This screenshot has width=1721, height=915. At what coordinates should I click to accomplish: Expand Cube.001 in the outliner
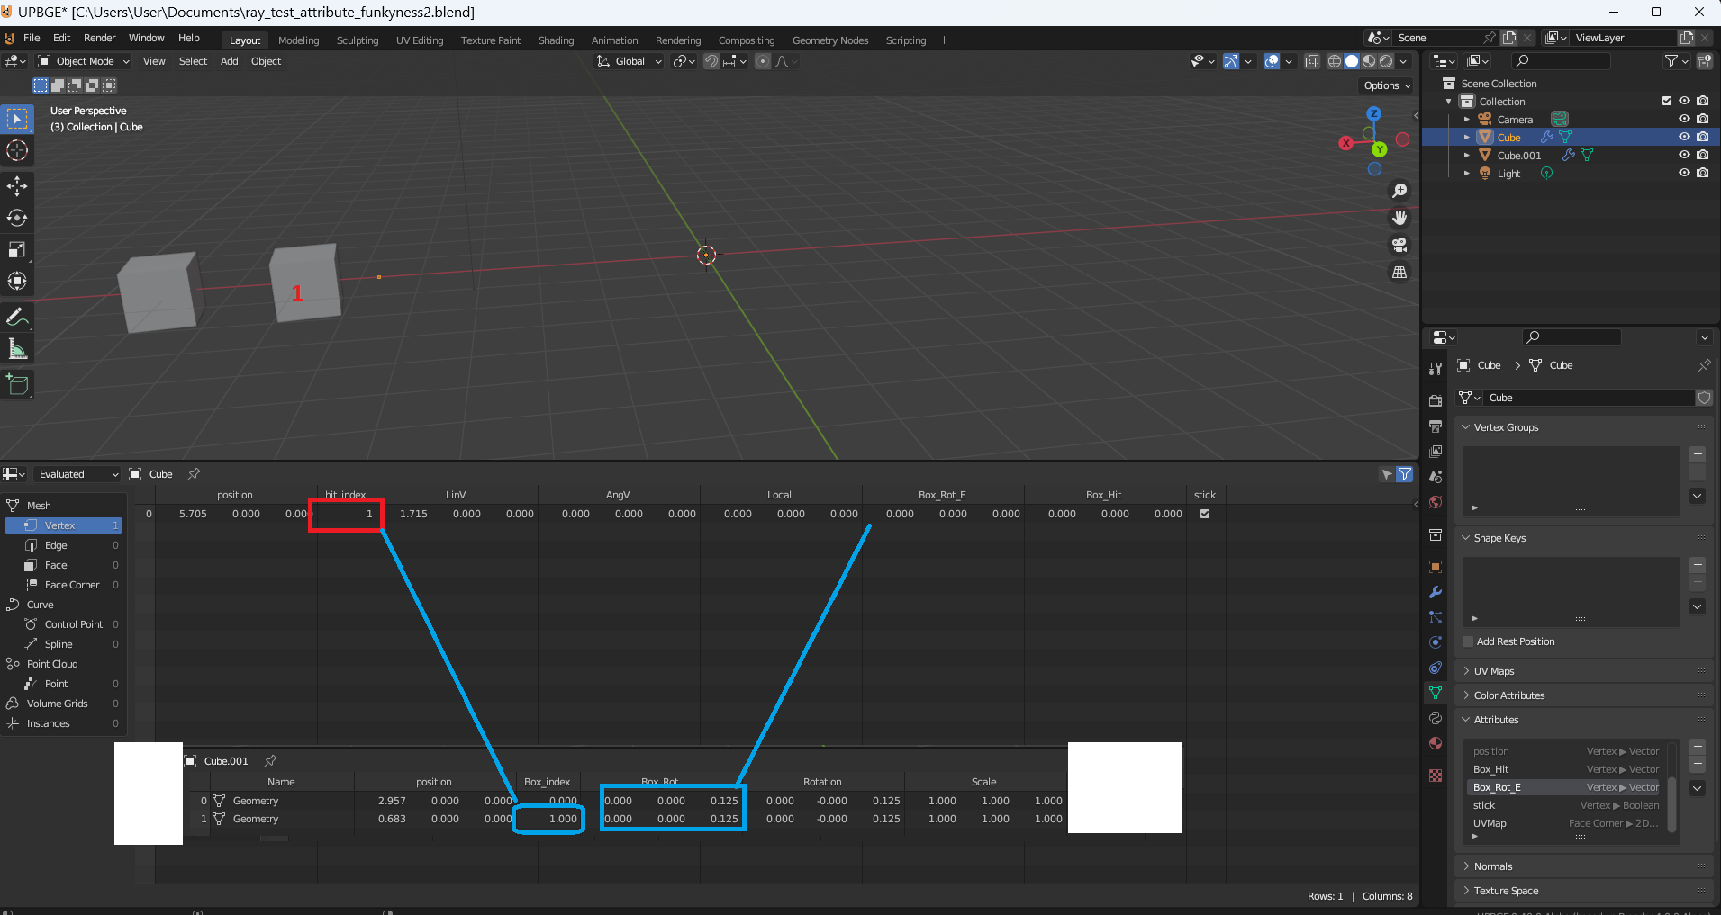click(x=1467, y=155)
